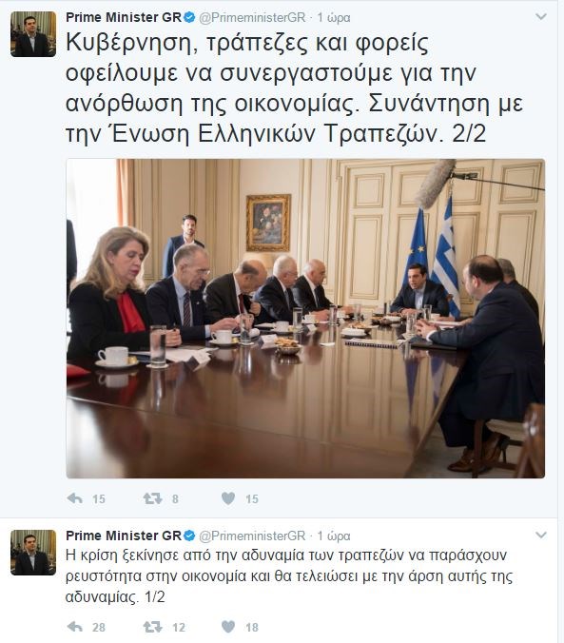Click the verified badge on the first tweet
The height and width of the screenshot is (643, 564).
[189, 17]
